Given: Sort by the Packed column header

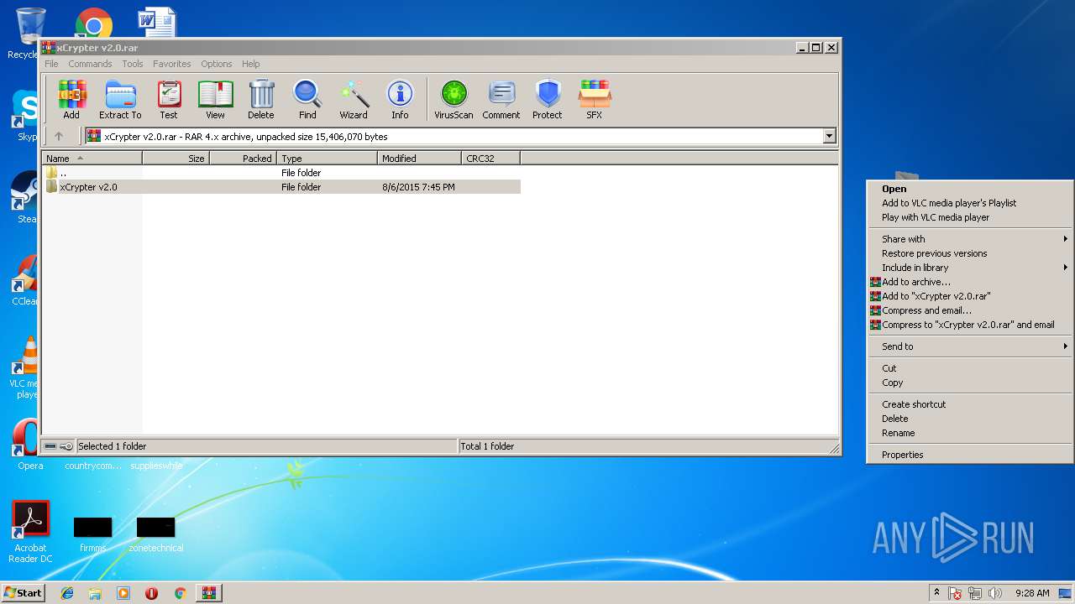Looking at the screenshot, I should [243, 158].
